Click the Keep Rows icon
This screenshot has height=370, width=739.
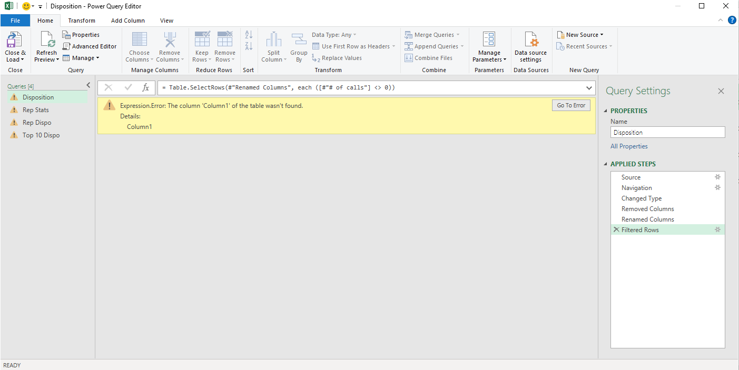202,40
